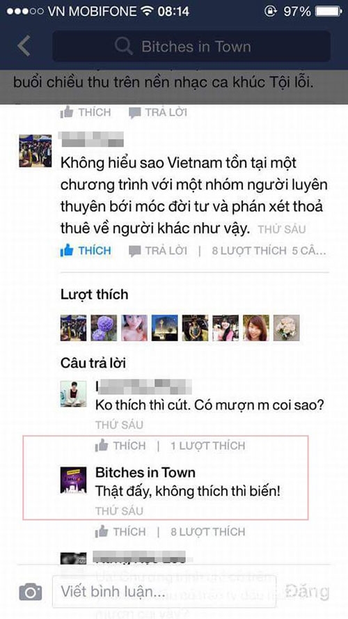This screenshot has height=619, width=348.
Task: Open the Bitches in Town name link
Action: pos(145,472)
